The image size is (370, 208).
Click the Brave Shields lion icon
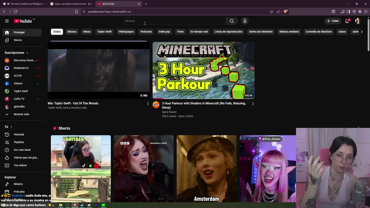(x=285, y=12)
